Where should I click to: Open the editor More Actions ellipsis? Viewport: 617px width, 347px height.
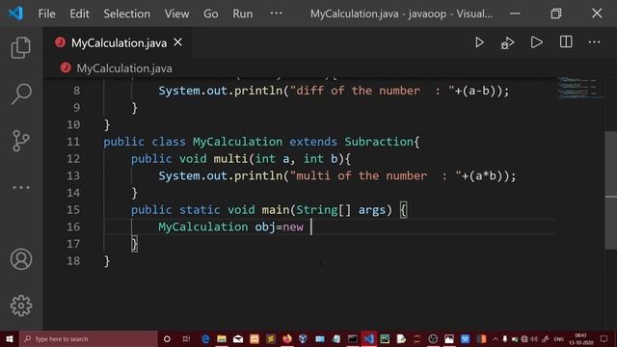pyautogui.click(x=594, y=42)
